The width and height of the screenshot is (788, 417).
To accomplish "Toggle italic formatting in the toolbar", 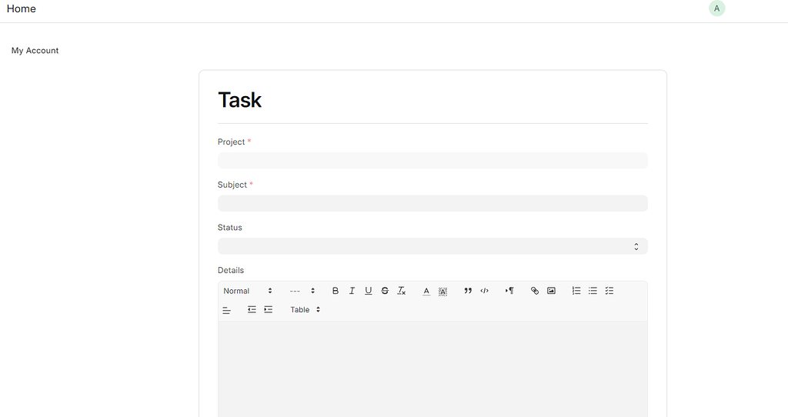I will click(x=352, y=291).
